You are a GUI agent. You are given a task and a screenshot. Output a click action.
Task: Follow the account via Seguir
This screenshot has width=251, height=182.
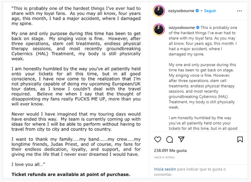point(210,11)
